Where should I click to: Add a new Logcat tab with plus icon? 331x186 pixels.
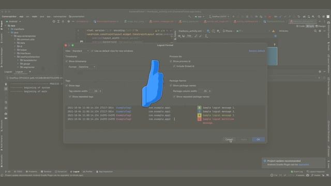[30, 72]
